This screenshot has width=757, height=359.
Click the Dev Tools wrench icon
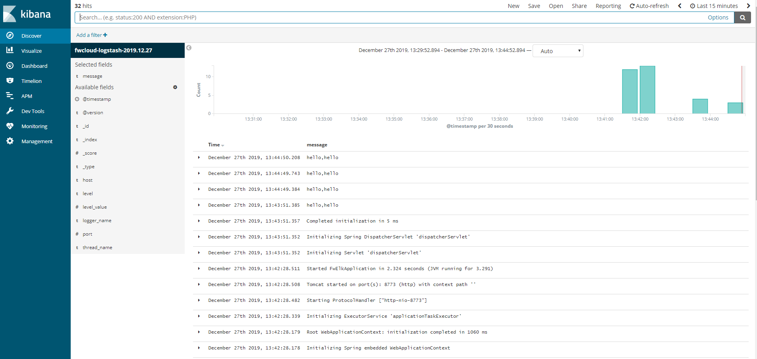tap(10, 111)
